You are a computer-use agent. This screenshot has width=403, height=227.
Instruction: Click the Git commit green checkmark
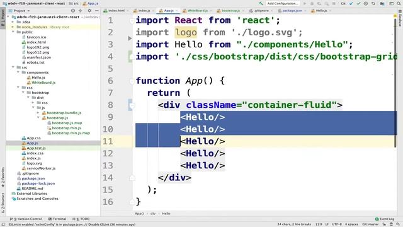coord(358,4)
